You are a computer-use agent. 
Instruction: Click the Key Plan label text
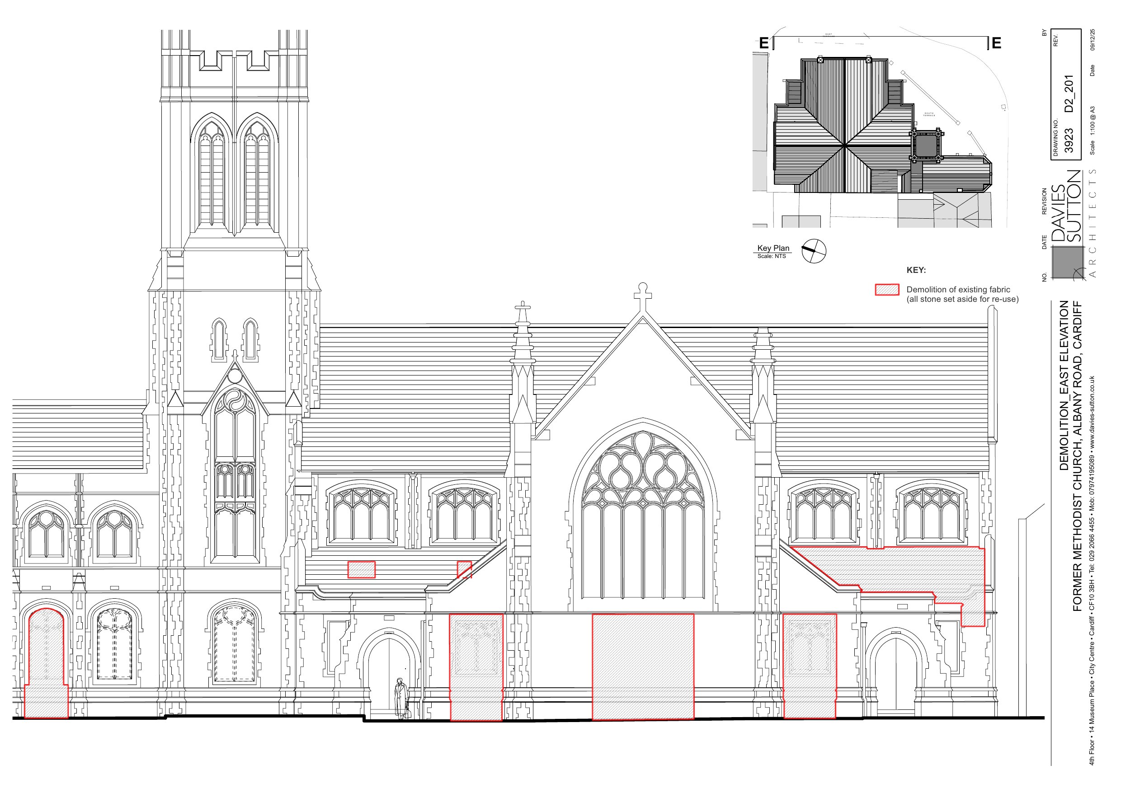[x=773, y=248]
